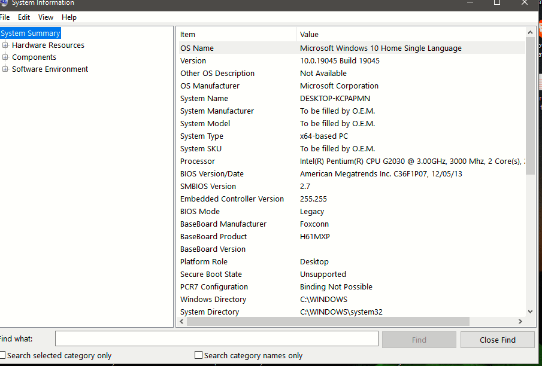The width and height of the screenshot is (542, 366).
Task: Close the System Information window
Action: click(525, 3)
